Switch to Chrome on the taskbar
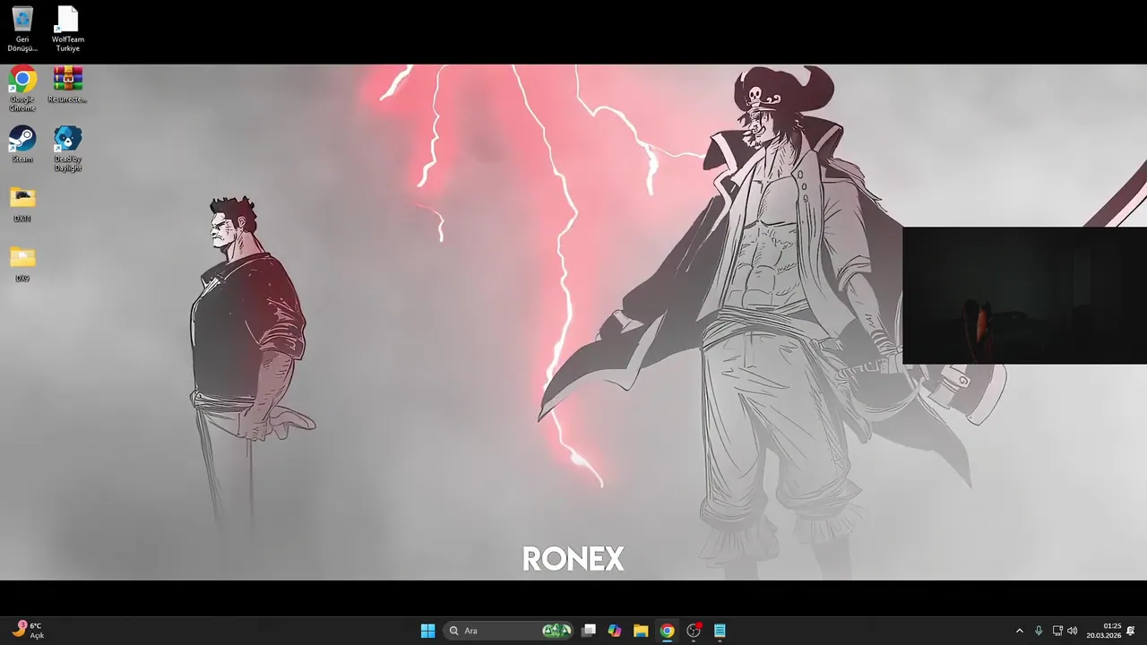 pyautogui.click(x=667, y=631)
